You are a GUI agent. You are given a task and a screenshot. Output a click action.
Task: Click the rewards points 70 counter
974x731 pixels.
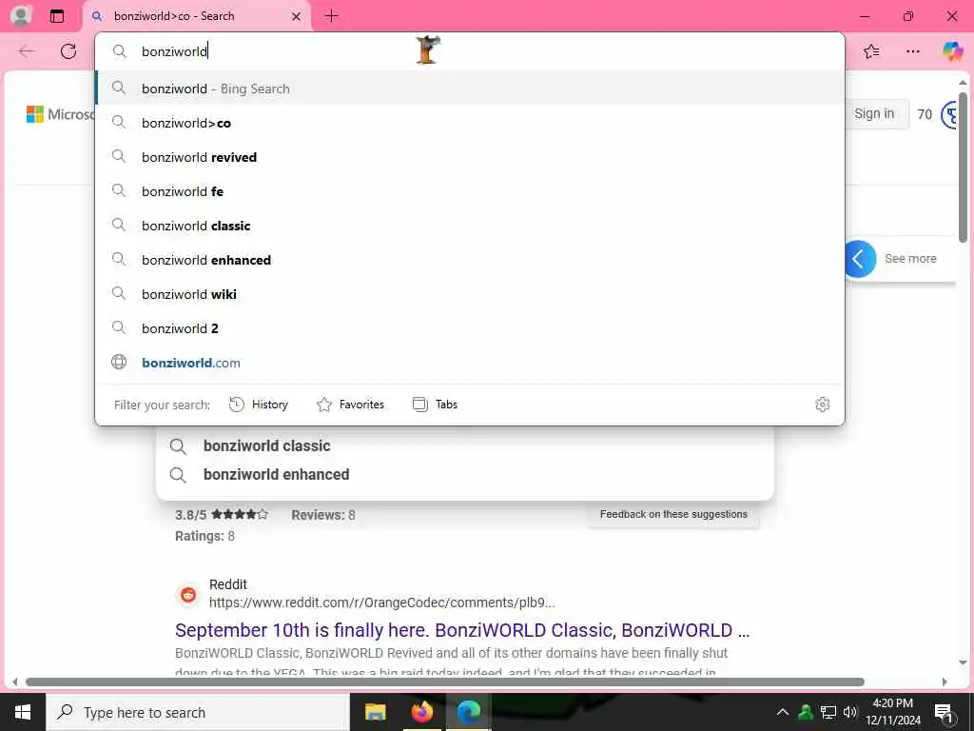click(925, 114)
